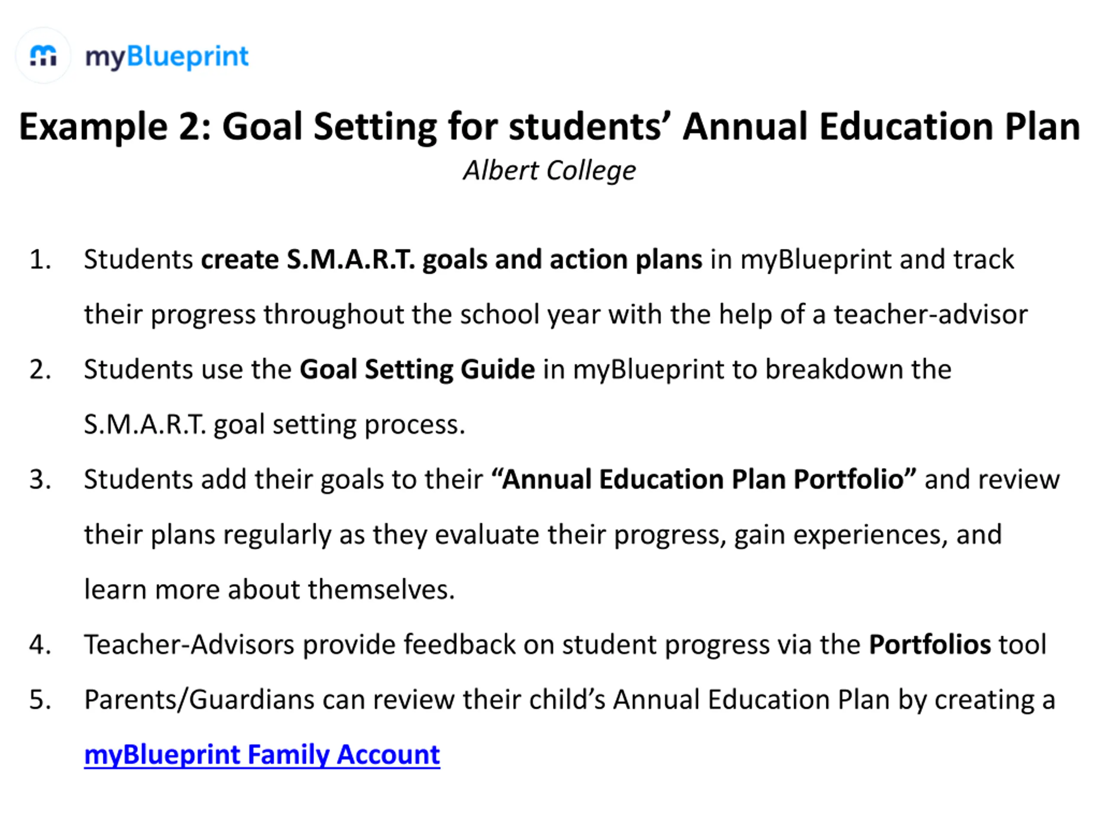Click list number 5
Screen dimensions: 1100x825
(x=40, y=700)
